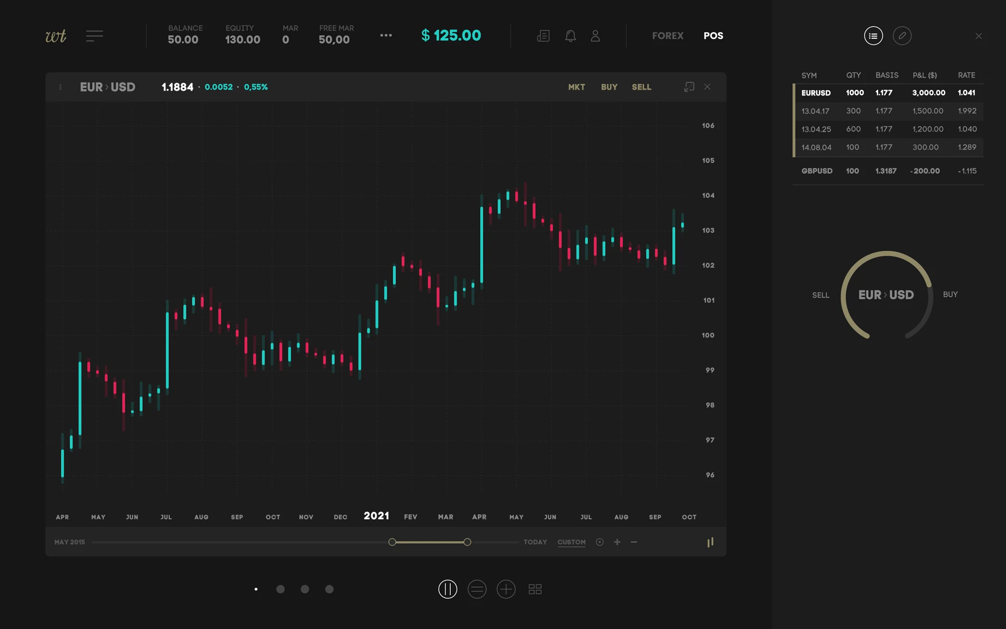
Task: Click the -200.00 GBPUSD P&L cell
Action: pos(925,171)
